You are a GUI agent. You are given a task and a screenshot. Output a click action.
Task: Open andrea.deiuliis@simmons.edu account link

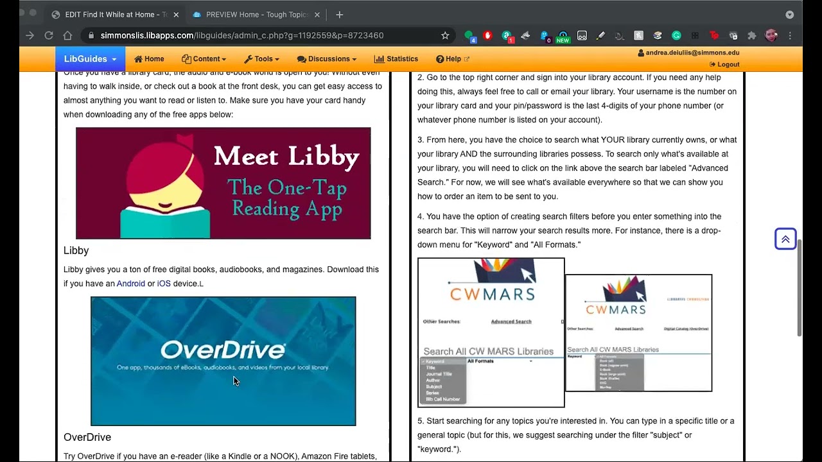(x=688, y=53)
